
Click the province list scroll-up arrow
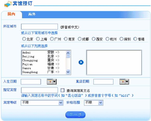[68, 53]
